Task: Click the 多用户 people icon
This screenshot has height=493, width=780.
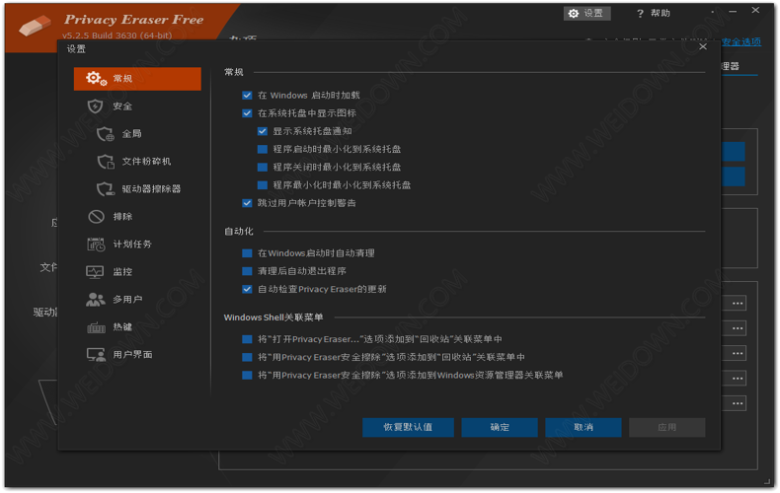Action: click(96, 299)
